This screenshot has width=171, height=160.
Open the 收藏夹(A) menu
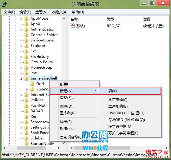click(x=60, y=12)
